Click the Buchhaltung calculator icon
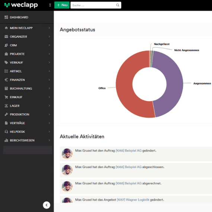This screenshot has width=212, height=212. tap(6, 89)
